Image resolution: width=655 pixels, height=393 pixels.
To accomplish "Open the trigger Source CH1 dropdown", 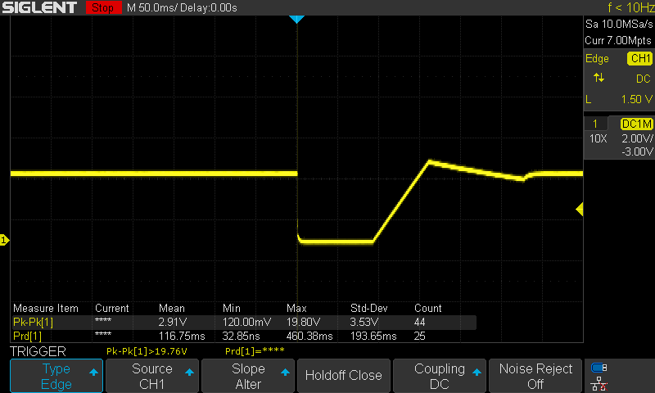I will tap(152, 376).
